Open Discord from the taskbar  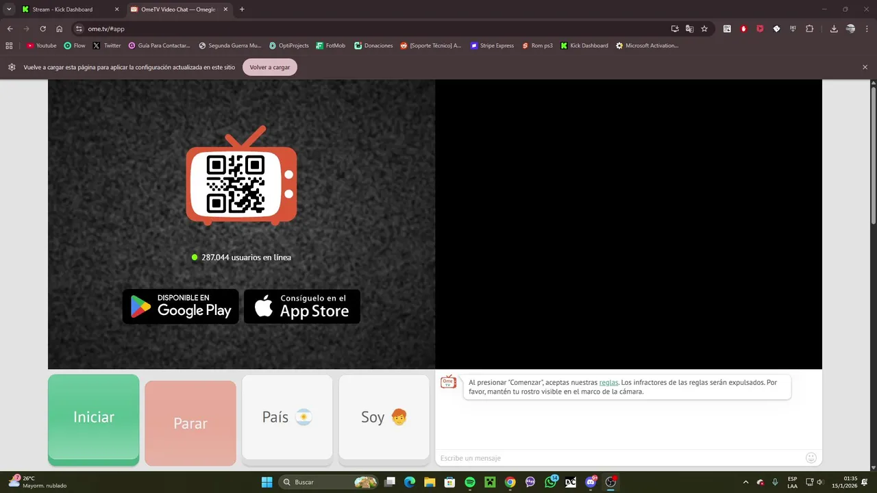(x=591, y=482)
